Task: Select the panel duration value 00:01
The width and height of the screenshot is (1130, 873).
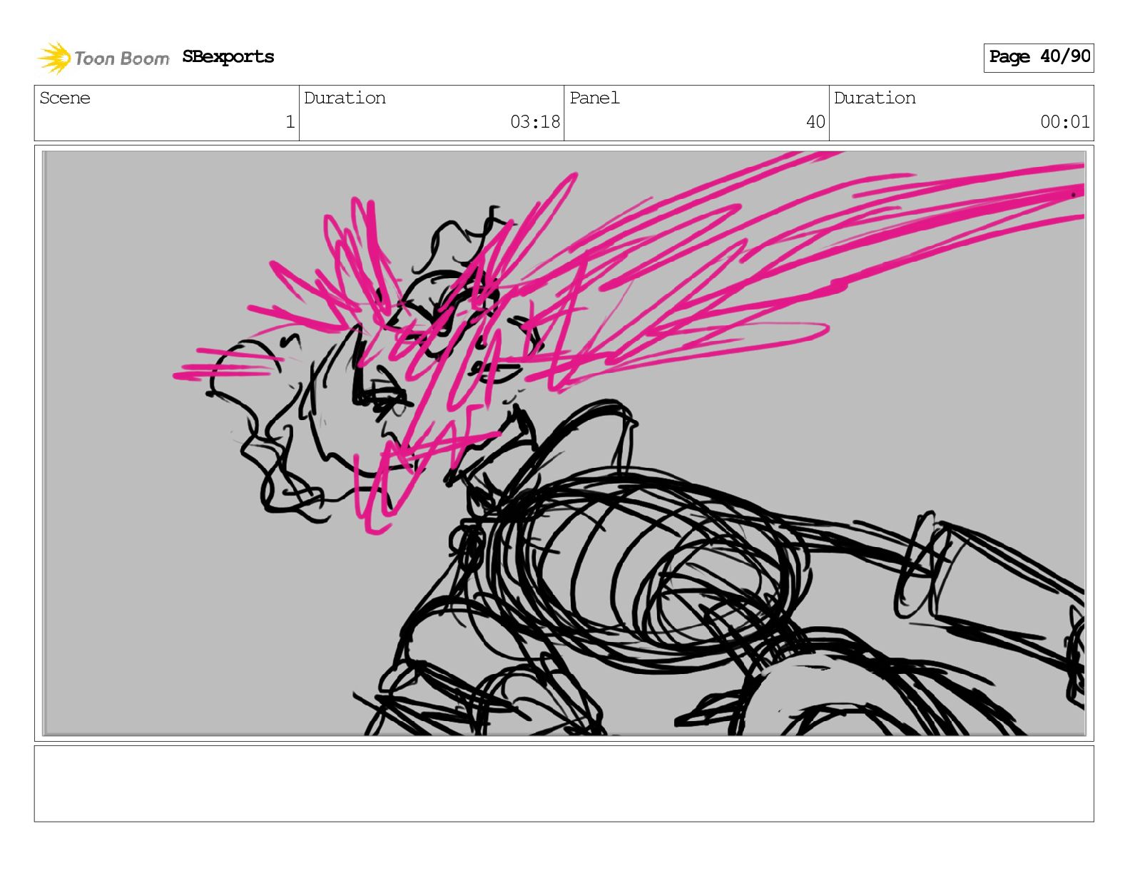Action: (1064, 122)
